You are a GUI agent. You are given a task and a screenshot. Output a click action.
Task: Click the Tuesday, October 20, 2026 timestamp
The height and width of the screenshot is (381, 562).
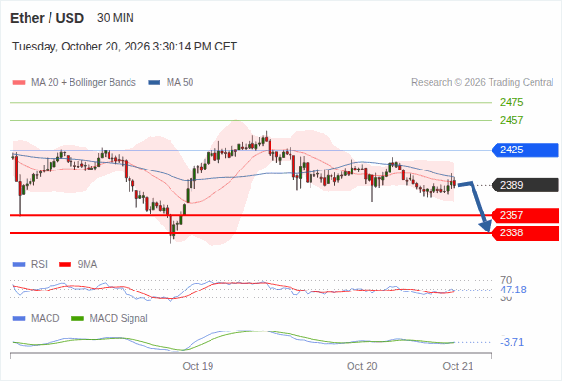[x=125, y=47]
